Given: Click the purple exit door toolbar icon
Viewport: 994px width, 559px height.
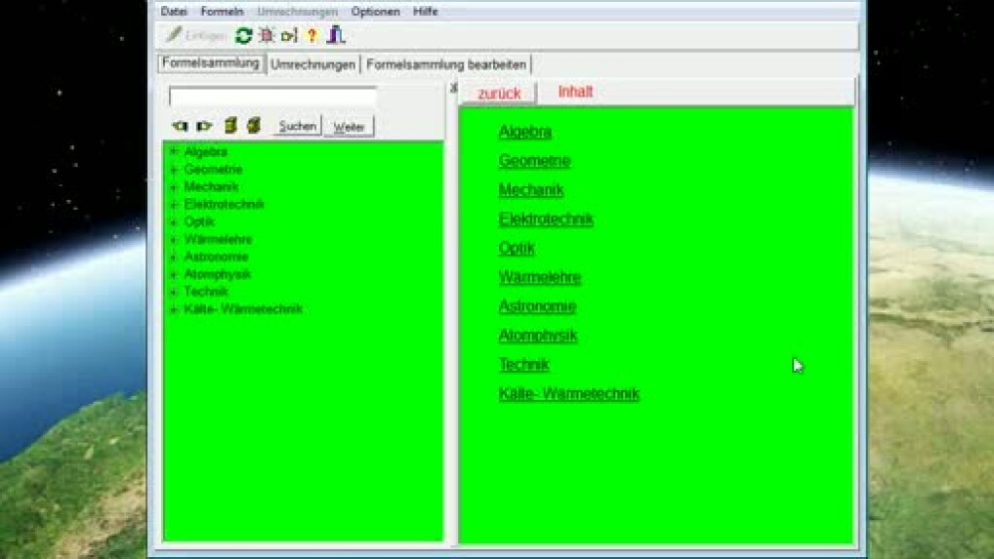Looking at the screenshot, I should (336, 36).
